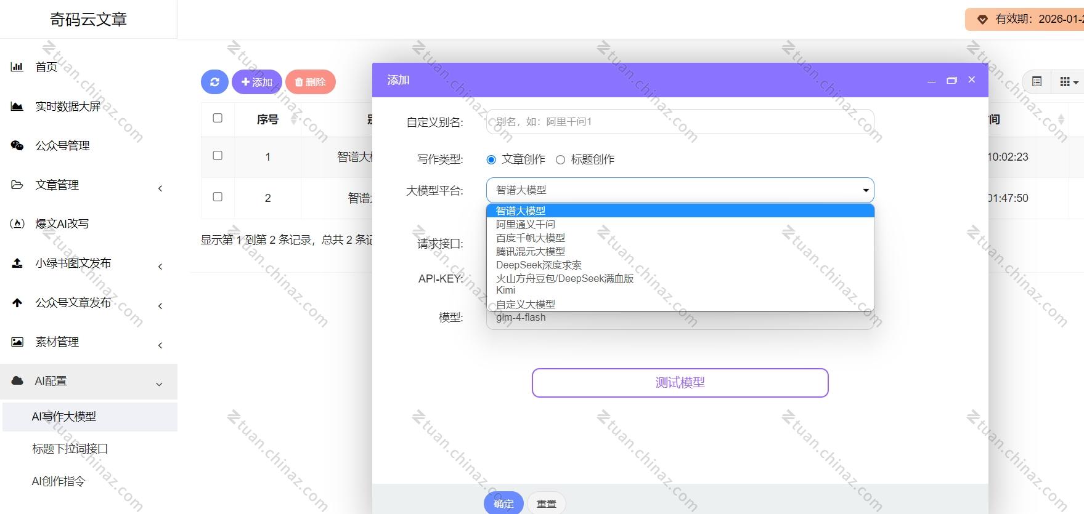Check the checkbox for row 1
The height and width of the screenshot is (514, 1084).
coord(218,156)
